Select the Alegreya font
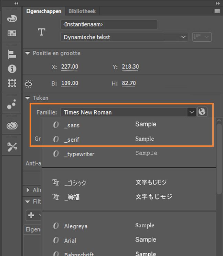Screen dimensions: 223x256 [x=129, y=226]
